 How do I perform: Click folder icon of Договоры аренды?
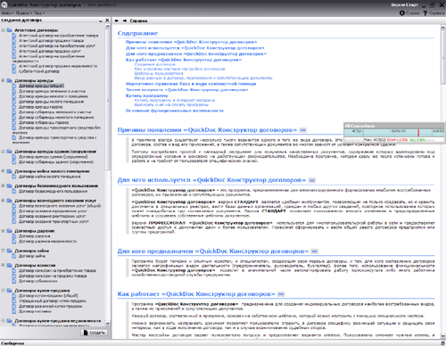pyautogui.click(x=9, y=80)
